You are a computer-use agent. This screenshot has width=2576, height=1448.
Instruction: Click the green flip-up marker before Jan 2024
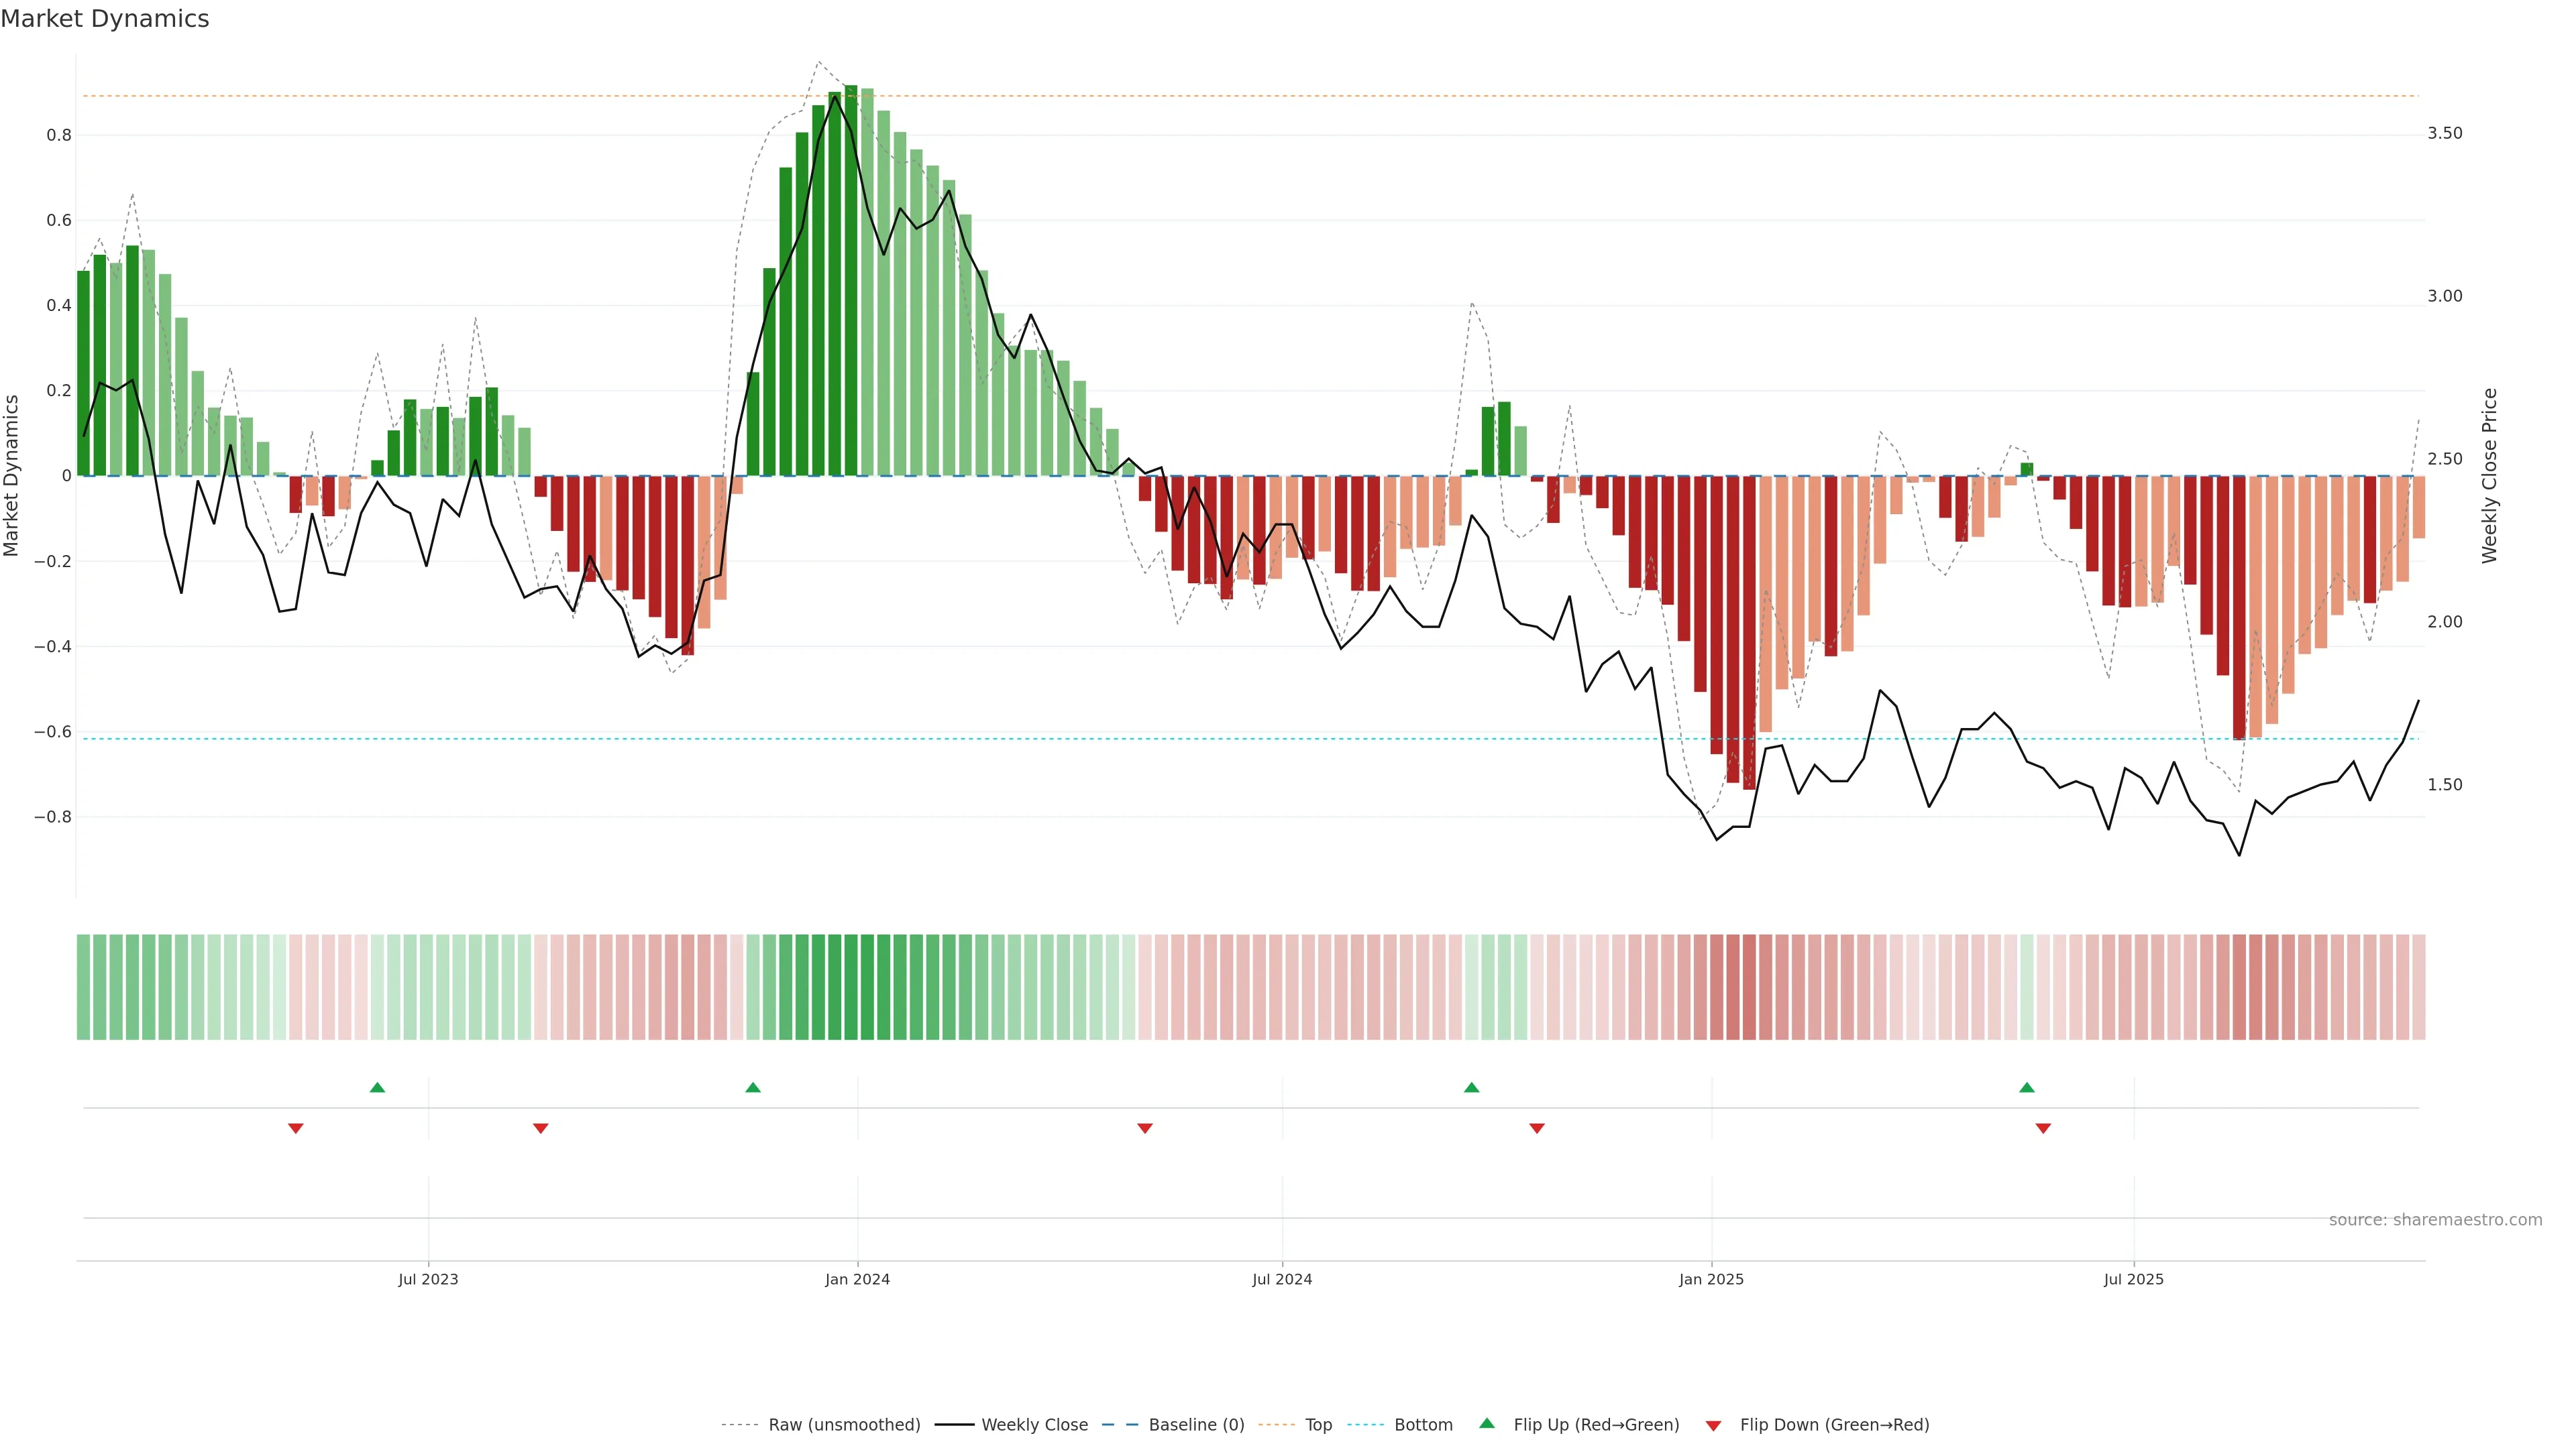point(753,1087)
